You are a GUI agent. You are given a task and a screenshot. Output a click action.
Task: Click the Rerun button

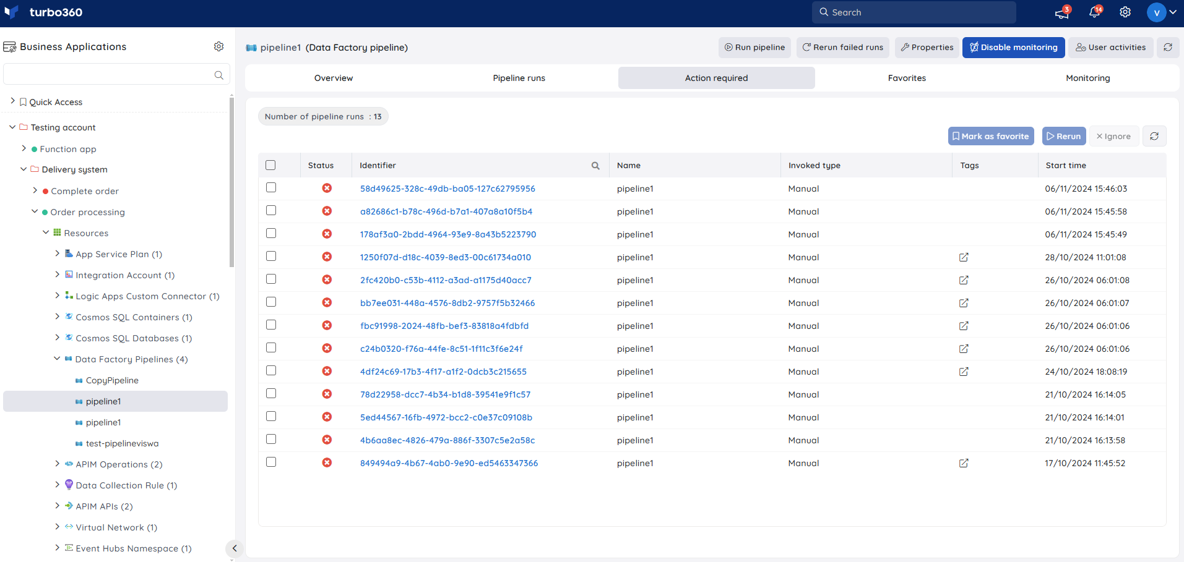click(x=1064, y=136)
